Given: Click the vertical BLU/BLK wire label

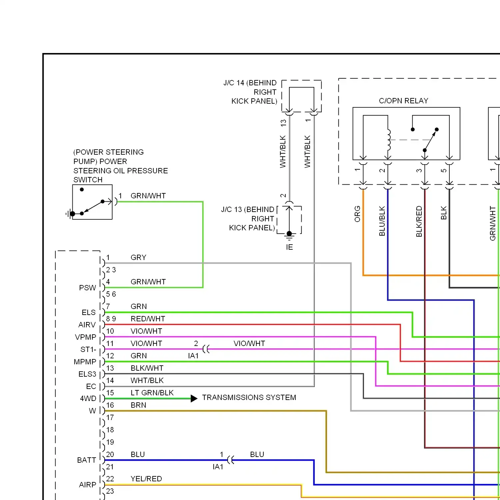Looking at the screenshot, I should [x=382, y=221].
